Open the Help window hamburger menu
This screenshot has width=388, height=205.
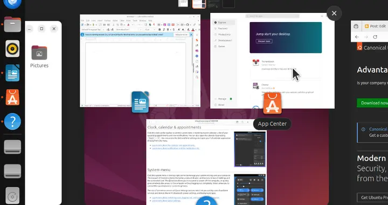[248, 122]
